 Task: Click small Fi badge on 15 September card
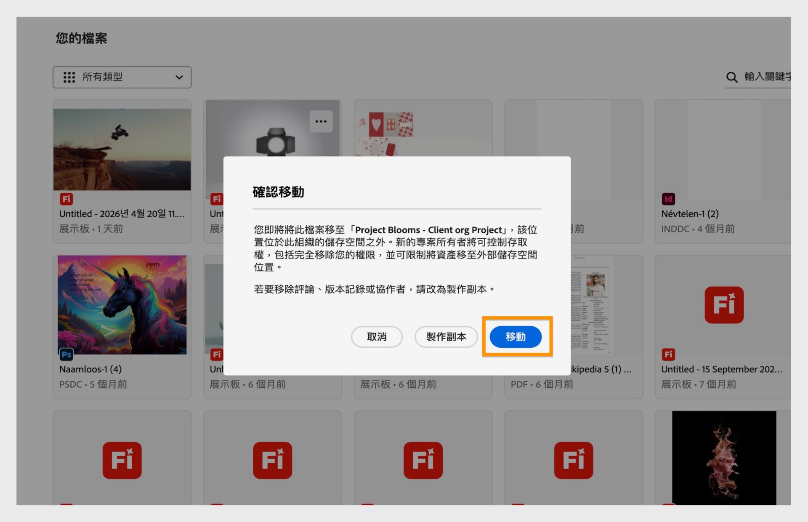coord(668,354)
